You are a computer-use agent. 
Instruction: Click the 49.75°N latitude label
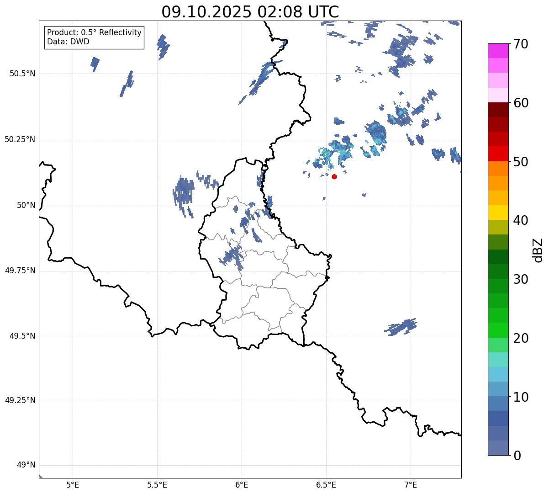click(x=20, y=271)
